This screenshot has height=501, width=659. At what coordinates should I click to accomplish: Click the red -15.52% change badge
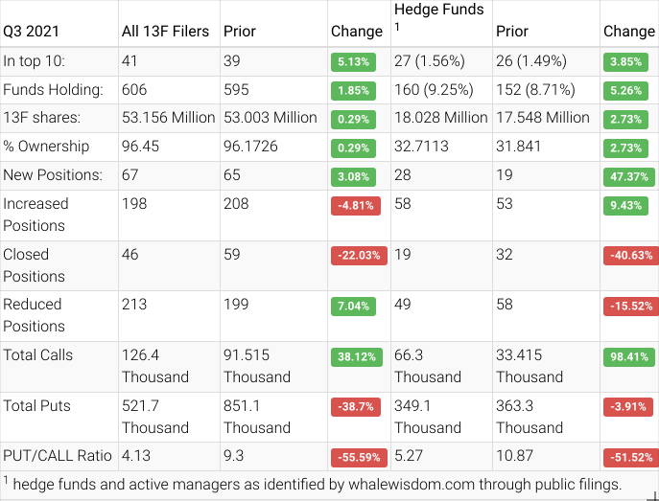click(629, 306)
